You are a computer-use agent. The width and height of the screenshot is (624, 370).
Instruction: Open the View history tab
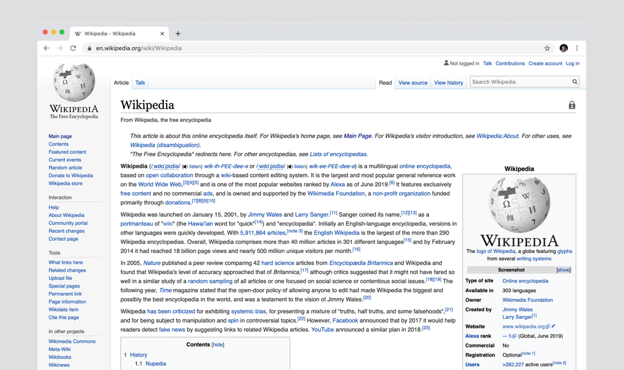tap(448, 82)
